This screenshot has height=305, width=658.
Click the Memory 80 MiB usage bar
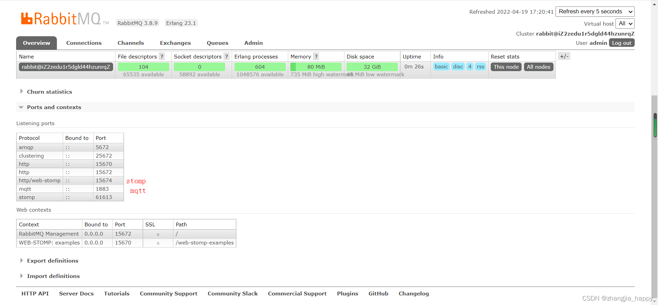(316, 67)
